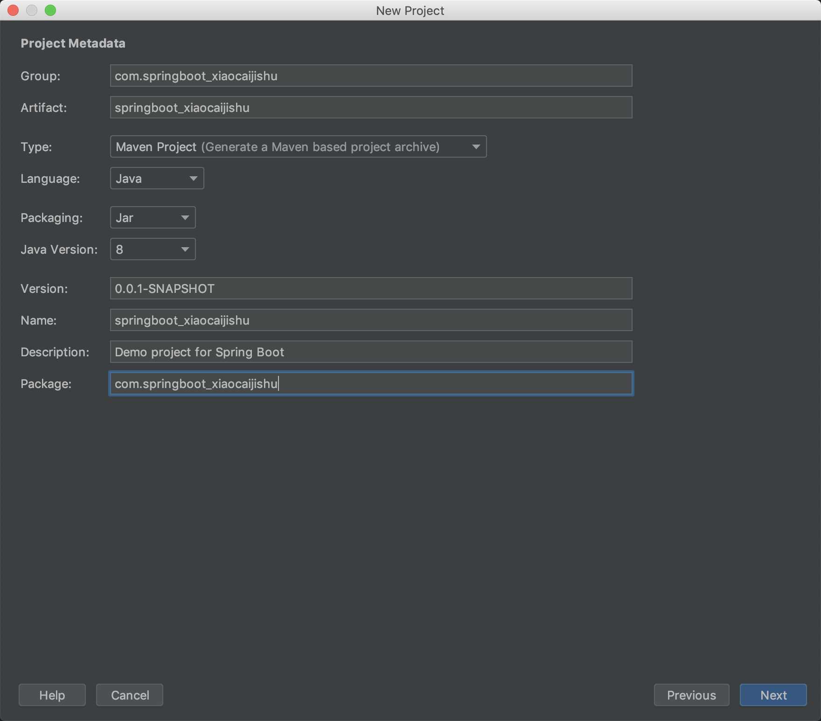Click the 'Artifact:' label

(x=44, y=108)
